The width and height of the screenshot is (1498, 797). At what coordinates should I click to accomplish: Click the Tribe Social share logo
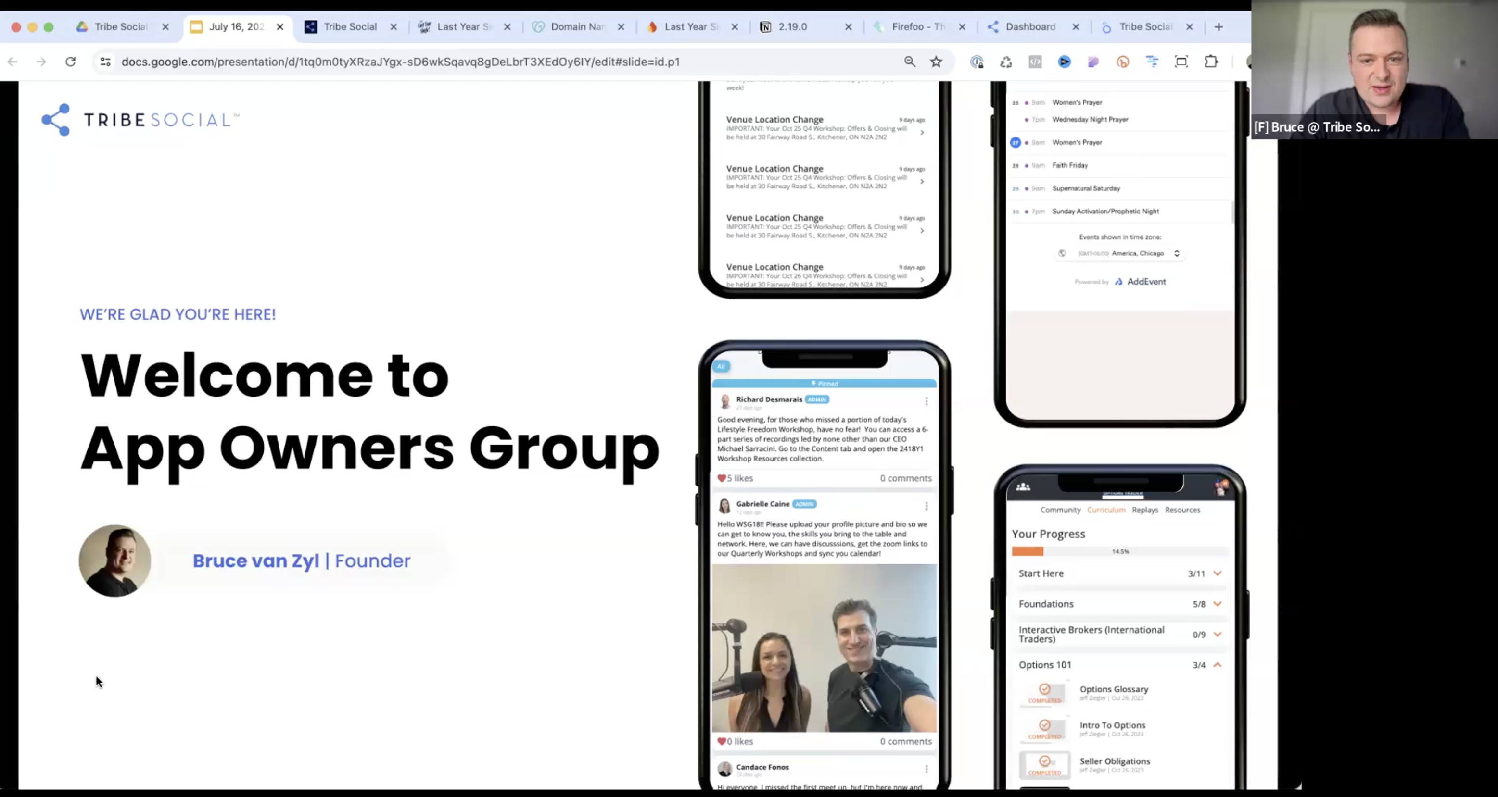click(x=56, y=120)
